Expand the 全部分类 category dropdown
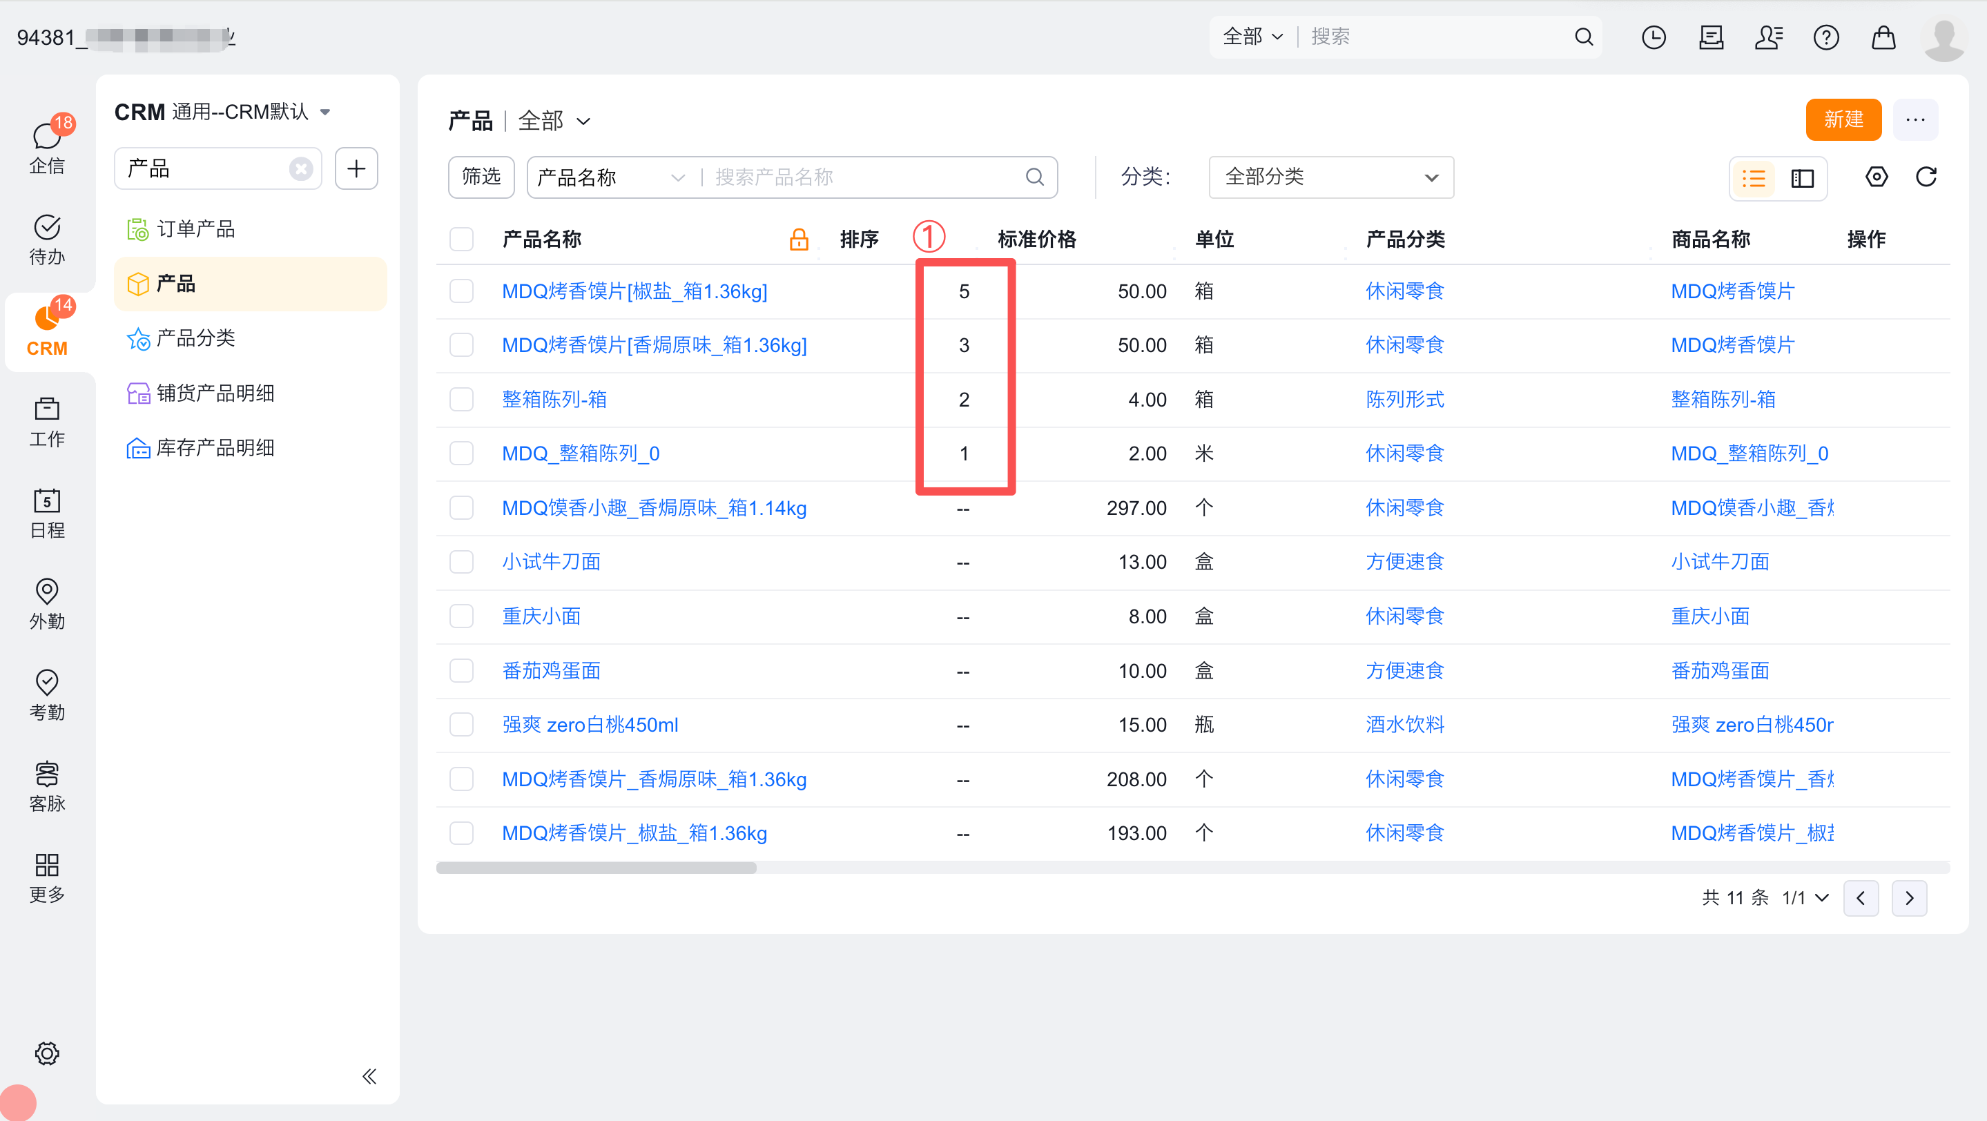 pos(1330,177)
